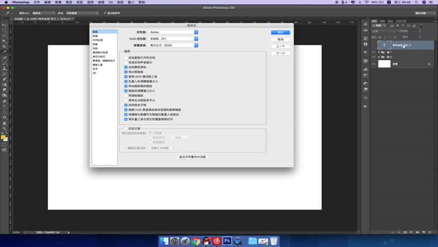Click the 上一个 button
This screenshot has width=438, height=247.
281,46
